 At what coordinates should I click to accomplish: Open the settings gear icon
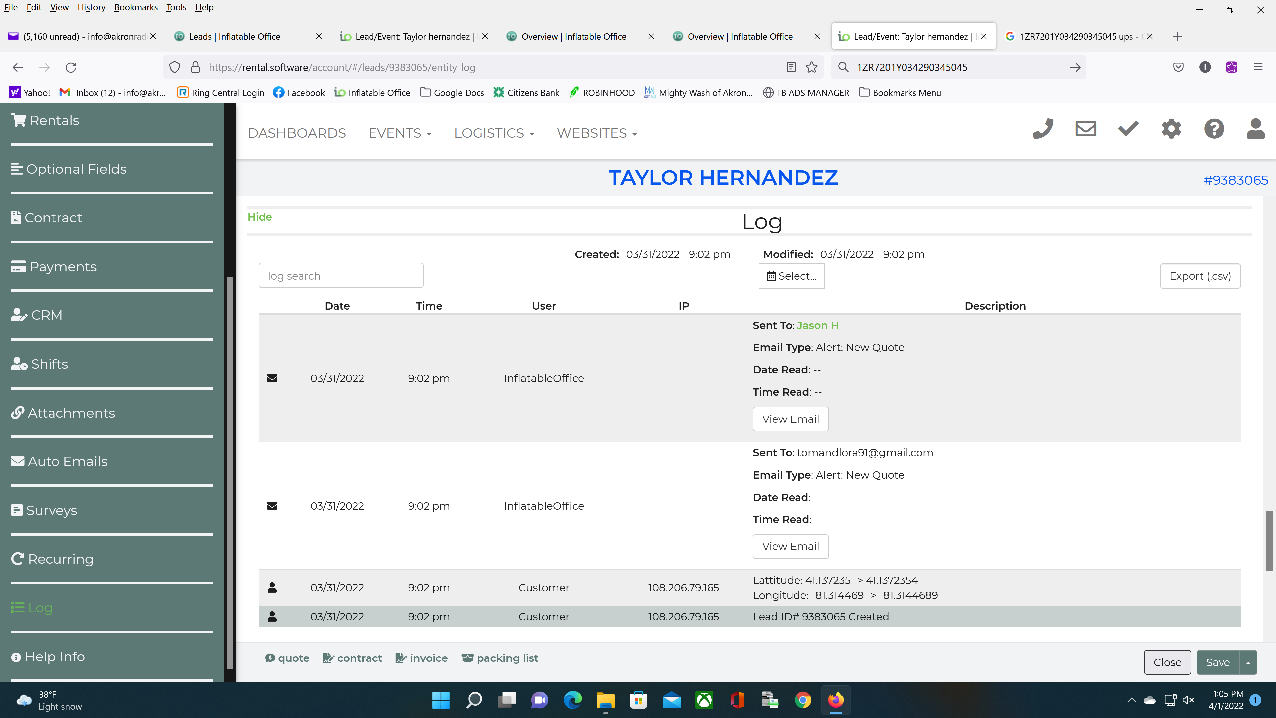coord(1171,129)
